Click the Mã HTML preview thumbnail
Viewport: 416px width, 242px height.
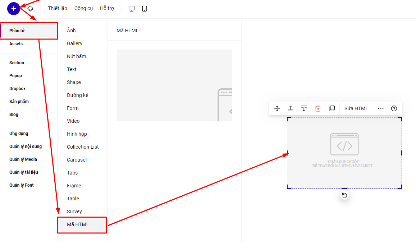tap(175, 85)
